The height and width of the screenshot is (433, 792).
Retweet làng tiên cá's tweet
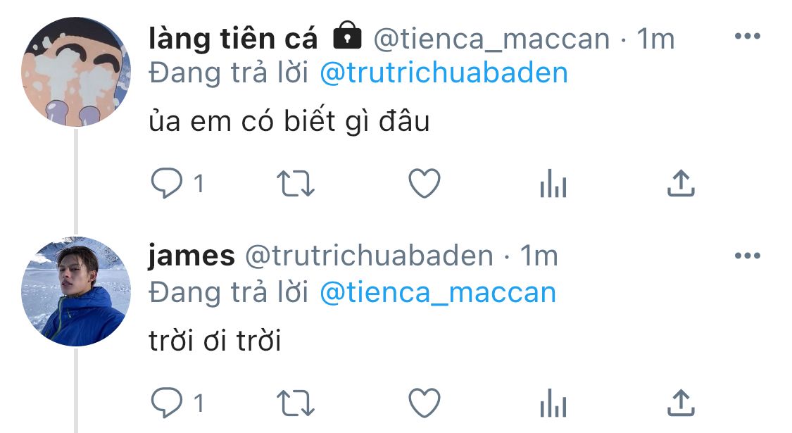click(296, 184)
